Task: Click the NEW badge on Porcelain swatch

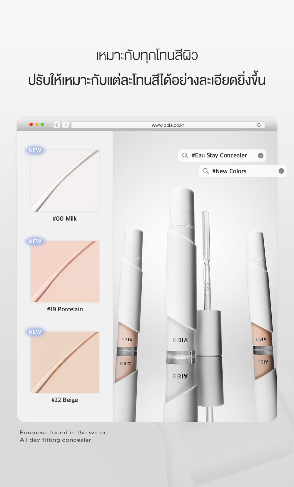Action: coord(35,241)
